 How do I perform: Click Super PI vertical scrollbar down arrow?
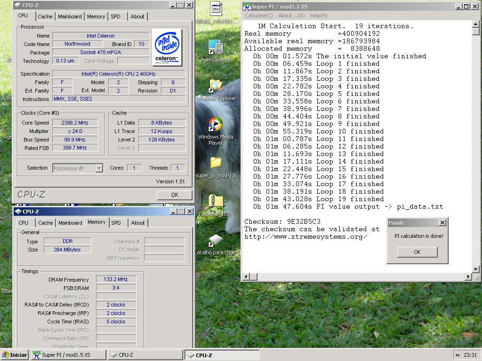pos(475,269)
